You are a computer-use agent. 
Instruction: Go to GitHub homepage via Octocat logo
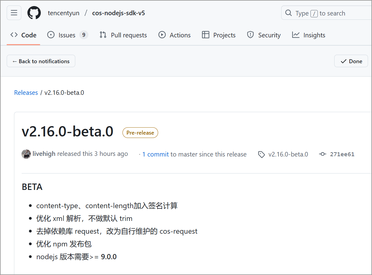pyautogui.click(x=34, y=13)
